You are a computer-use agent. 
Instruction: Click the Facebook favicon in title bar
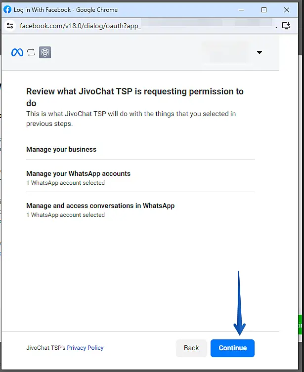(x=7, y=9)
